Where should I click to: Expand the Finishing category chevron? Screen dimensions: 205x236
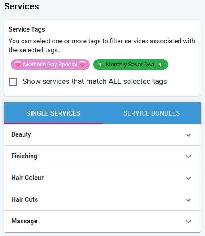coord(188,157)
